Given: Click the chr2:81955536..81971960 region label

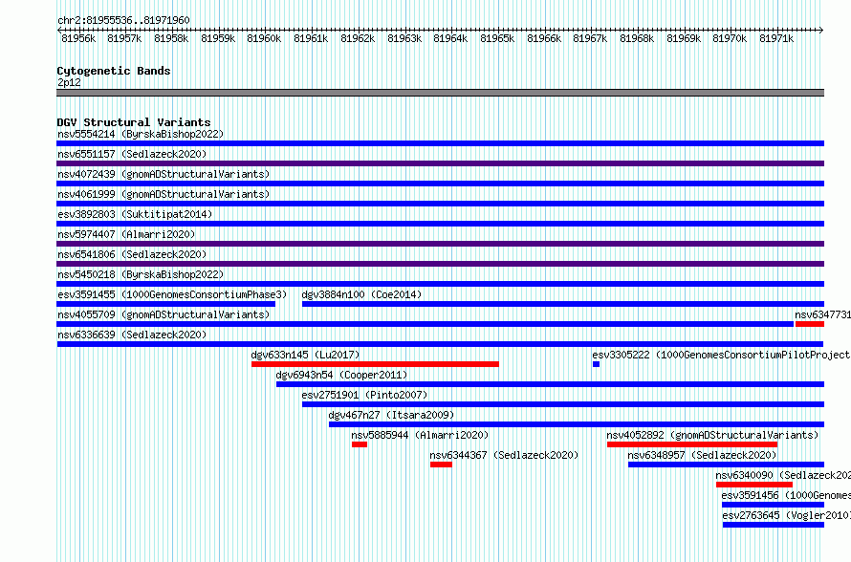Looking at the screenshot, I should coord(123,20).
